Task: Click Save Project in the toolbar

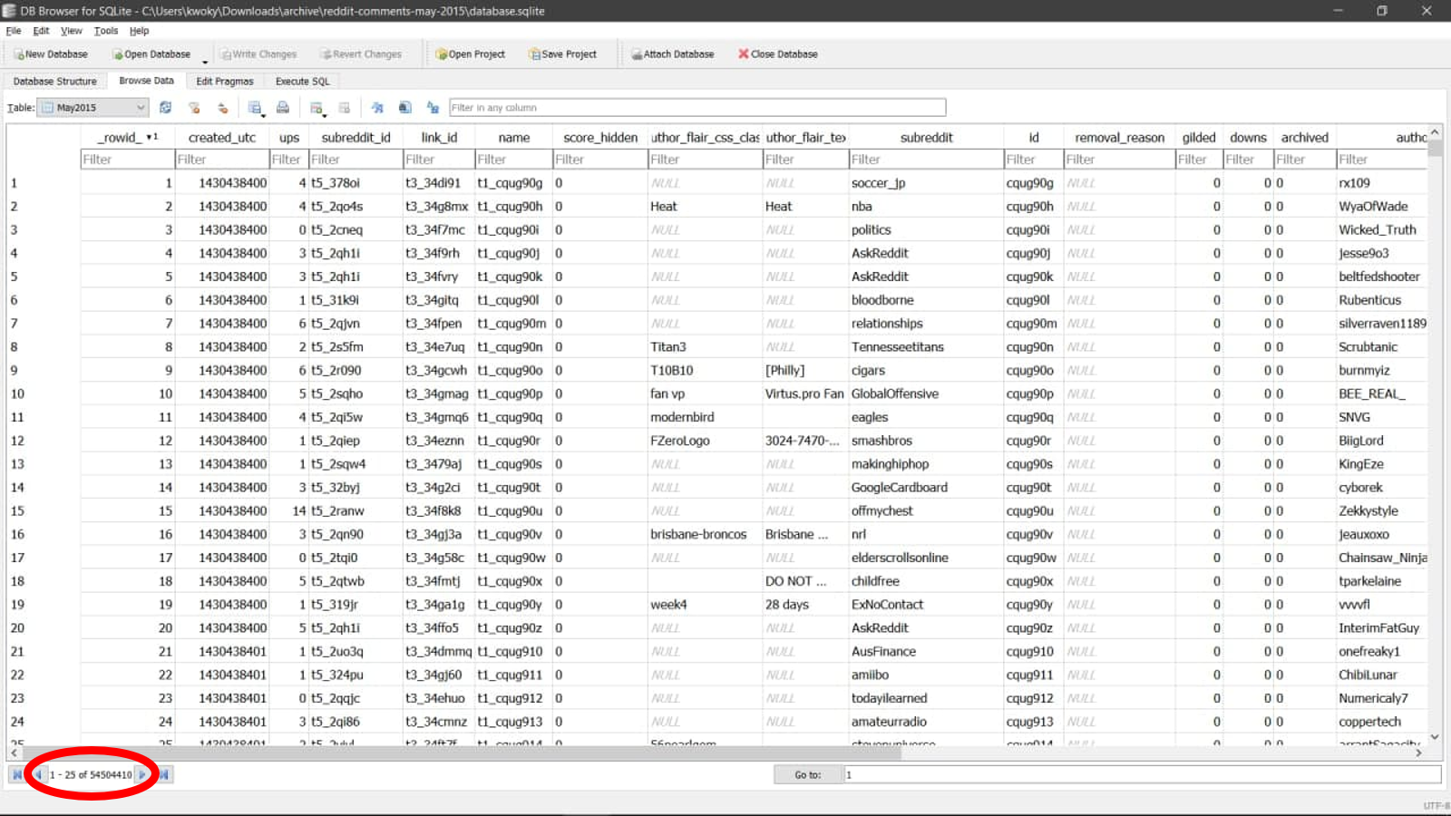Action: pyautogui.click(x=562, y=54)
